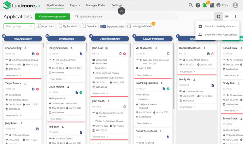
Task: Click the three-dot more options icon
Action: click(235, 17)
